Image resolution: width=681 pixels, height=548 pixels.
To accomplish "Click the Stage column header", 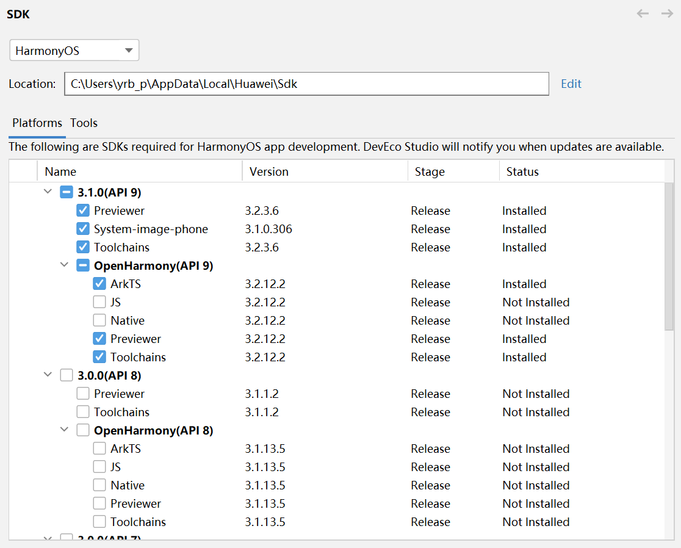I will click(453, 171).
